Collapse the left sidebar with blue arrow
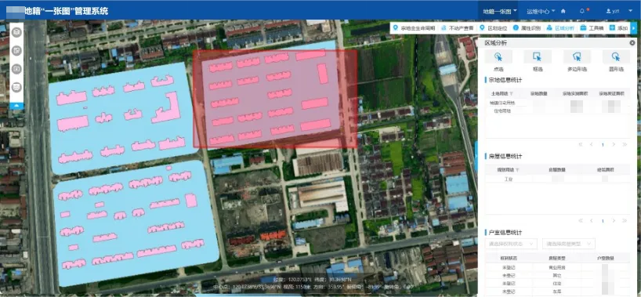The image size is (641, 297). pyautogui.click(x=16, y=106)
